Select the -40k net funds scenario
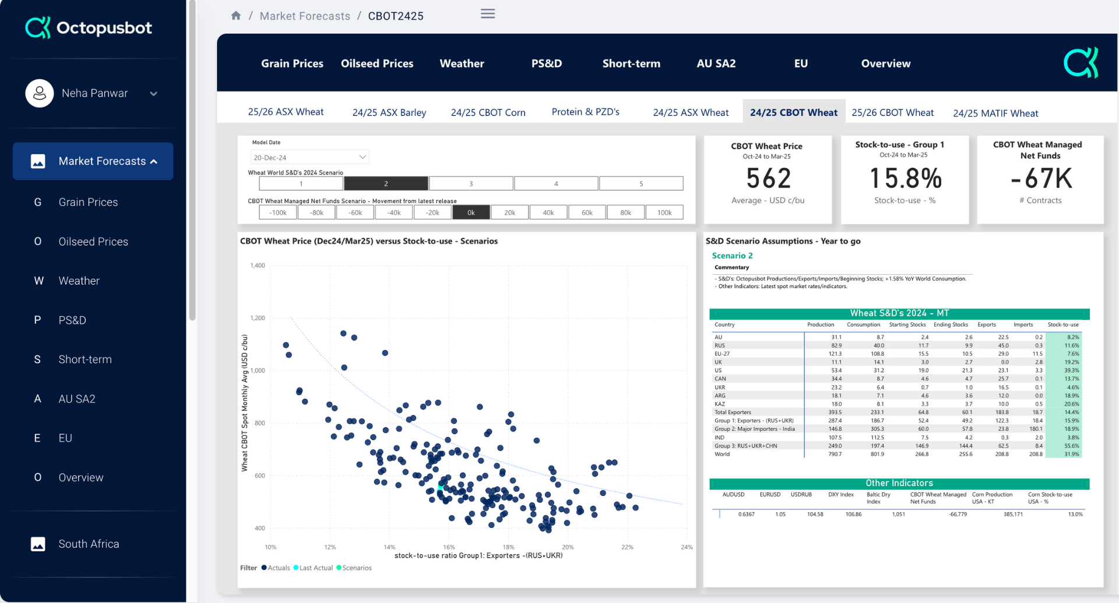Image resolution: width=1119 pixels, height=603 pixels. click(394, 212)
